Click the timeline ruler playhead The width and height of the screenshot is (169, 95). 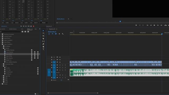162,34
